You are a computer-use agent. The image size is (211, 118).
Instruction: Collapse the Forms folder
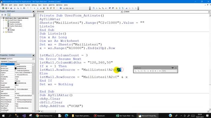click(4, 28)
